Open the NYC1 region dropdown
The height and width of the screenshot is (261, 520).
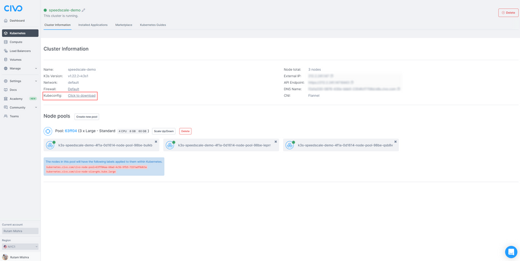(20, 247)
